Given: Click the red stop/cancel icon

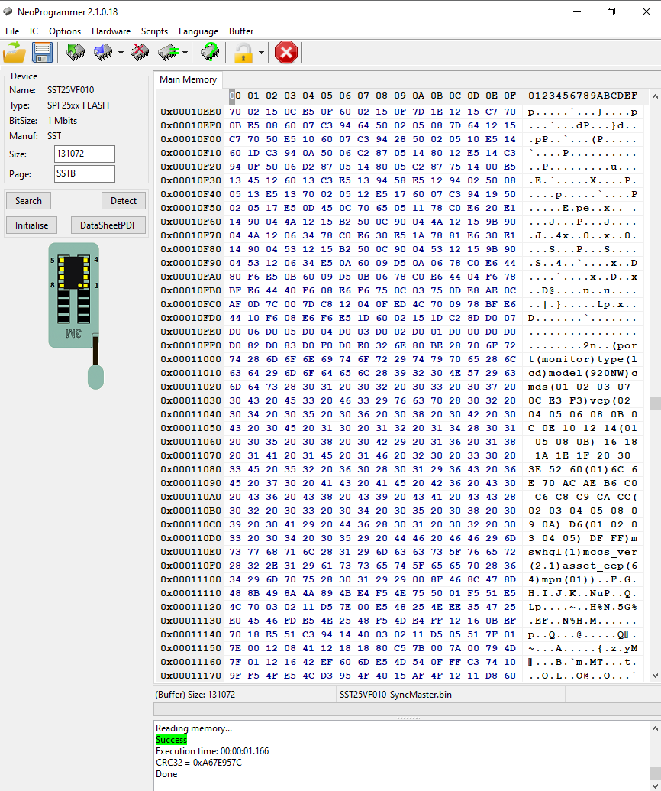Looking at the screenshot, I should tap(286, 53).
